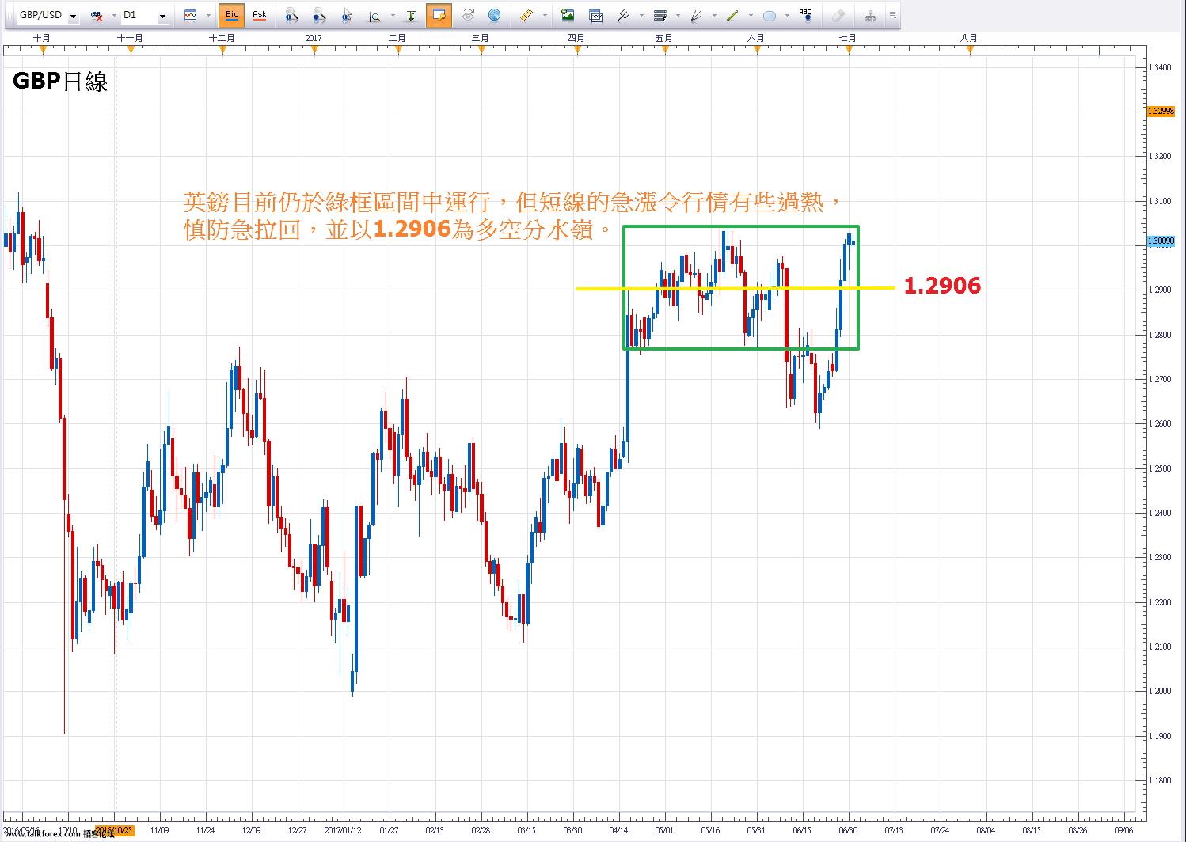This screenshot has height=842, width=1186.
Task: Click the 六月 month marker on the timeline
Action: coord(756,38)
